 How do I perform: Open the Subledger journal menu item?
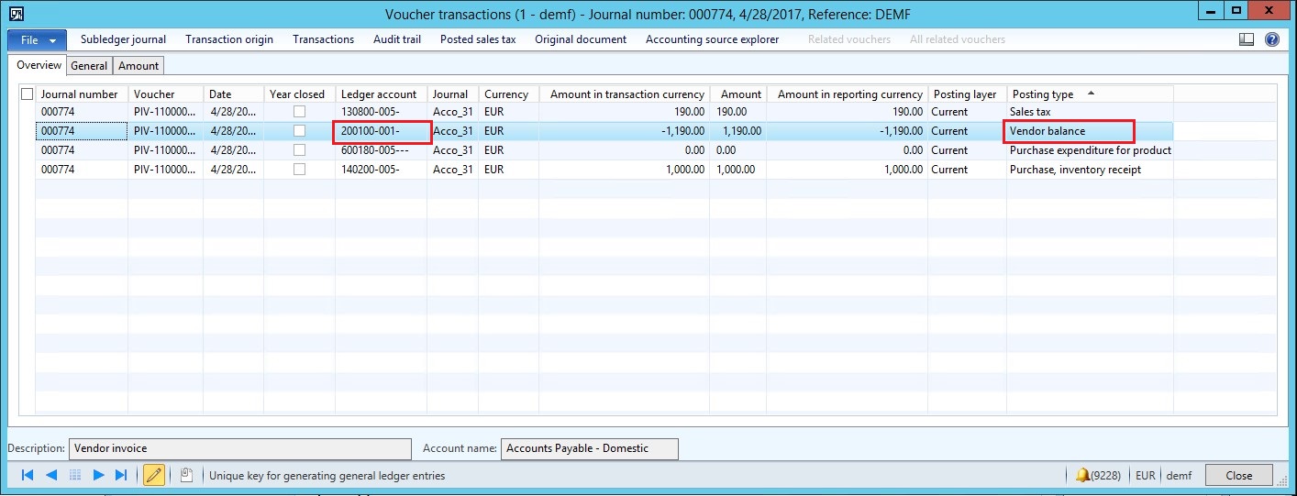[123, 39]
